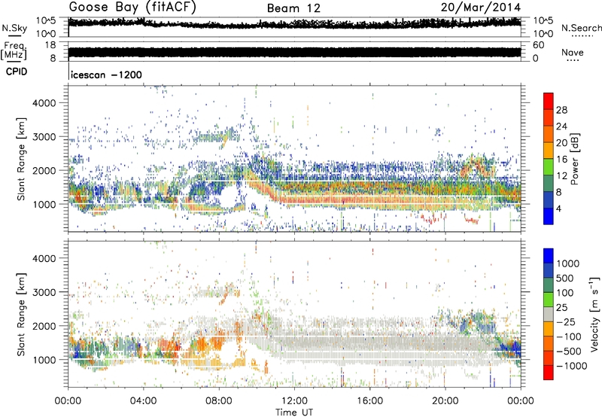The height and width of the screenshot is (417, 602).
Task: Click the "-500" label on the Velocity colorbar
Action: point(569,352)
